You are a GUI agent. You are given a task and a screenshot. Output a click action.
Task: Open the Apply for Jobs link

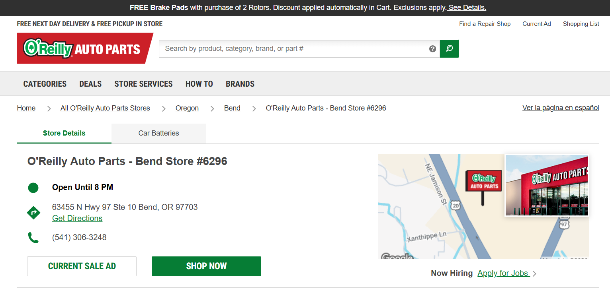[504, 273]
